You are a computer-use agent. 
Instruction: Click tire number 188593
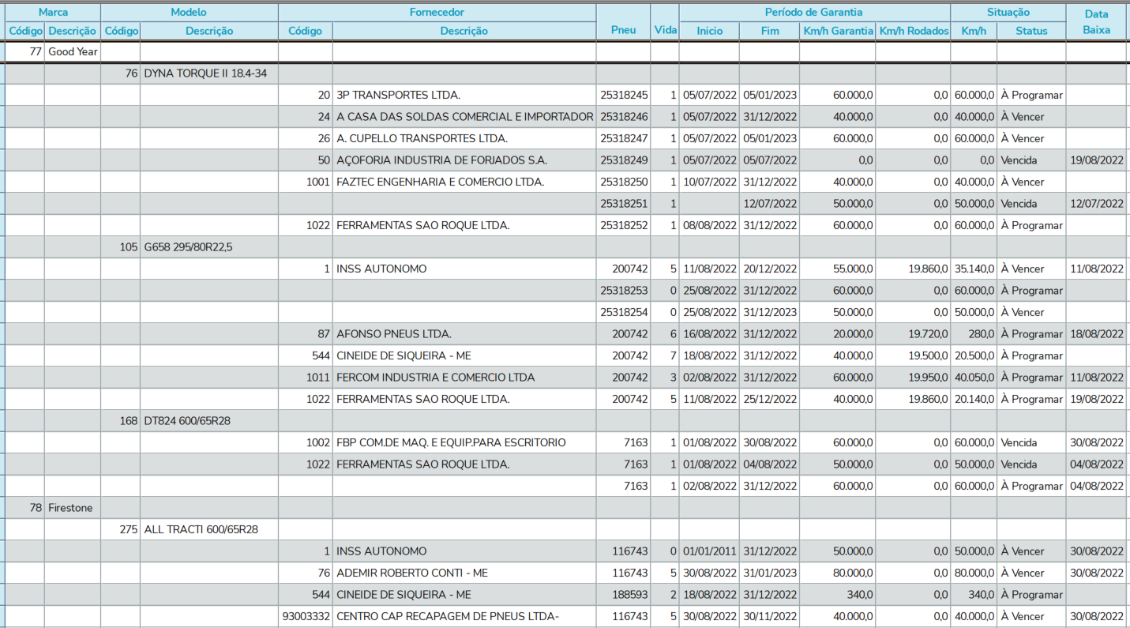tap(630, 595)
